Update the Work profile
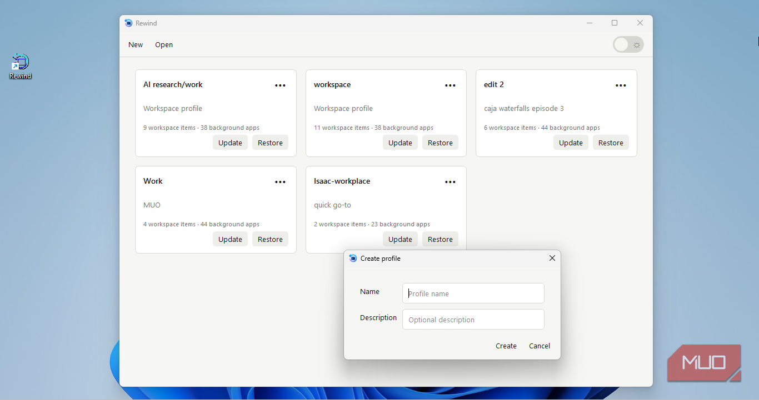Screen dimensions: 759x400 pyautogui.click(x=230, y=239)
